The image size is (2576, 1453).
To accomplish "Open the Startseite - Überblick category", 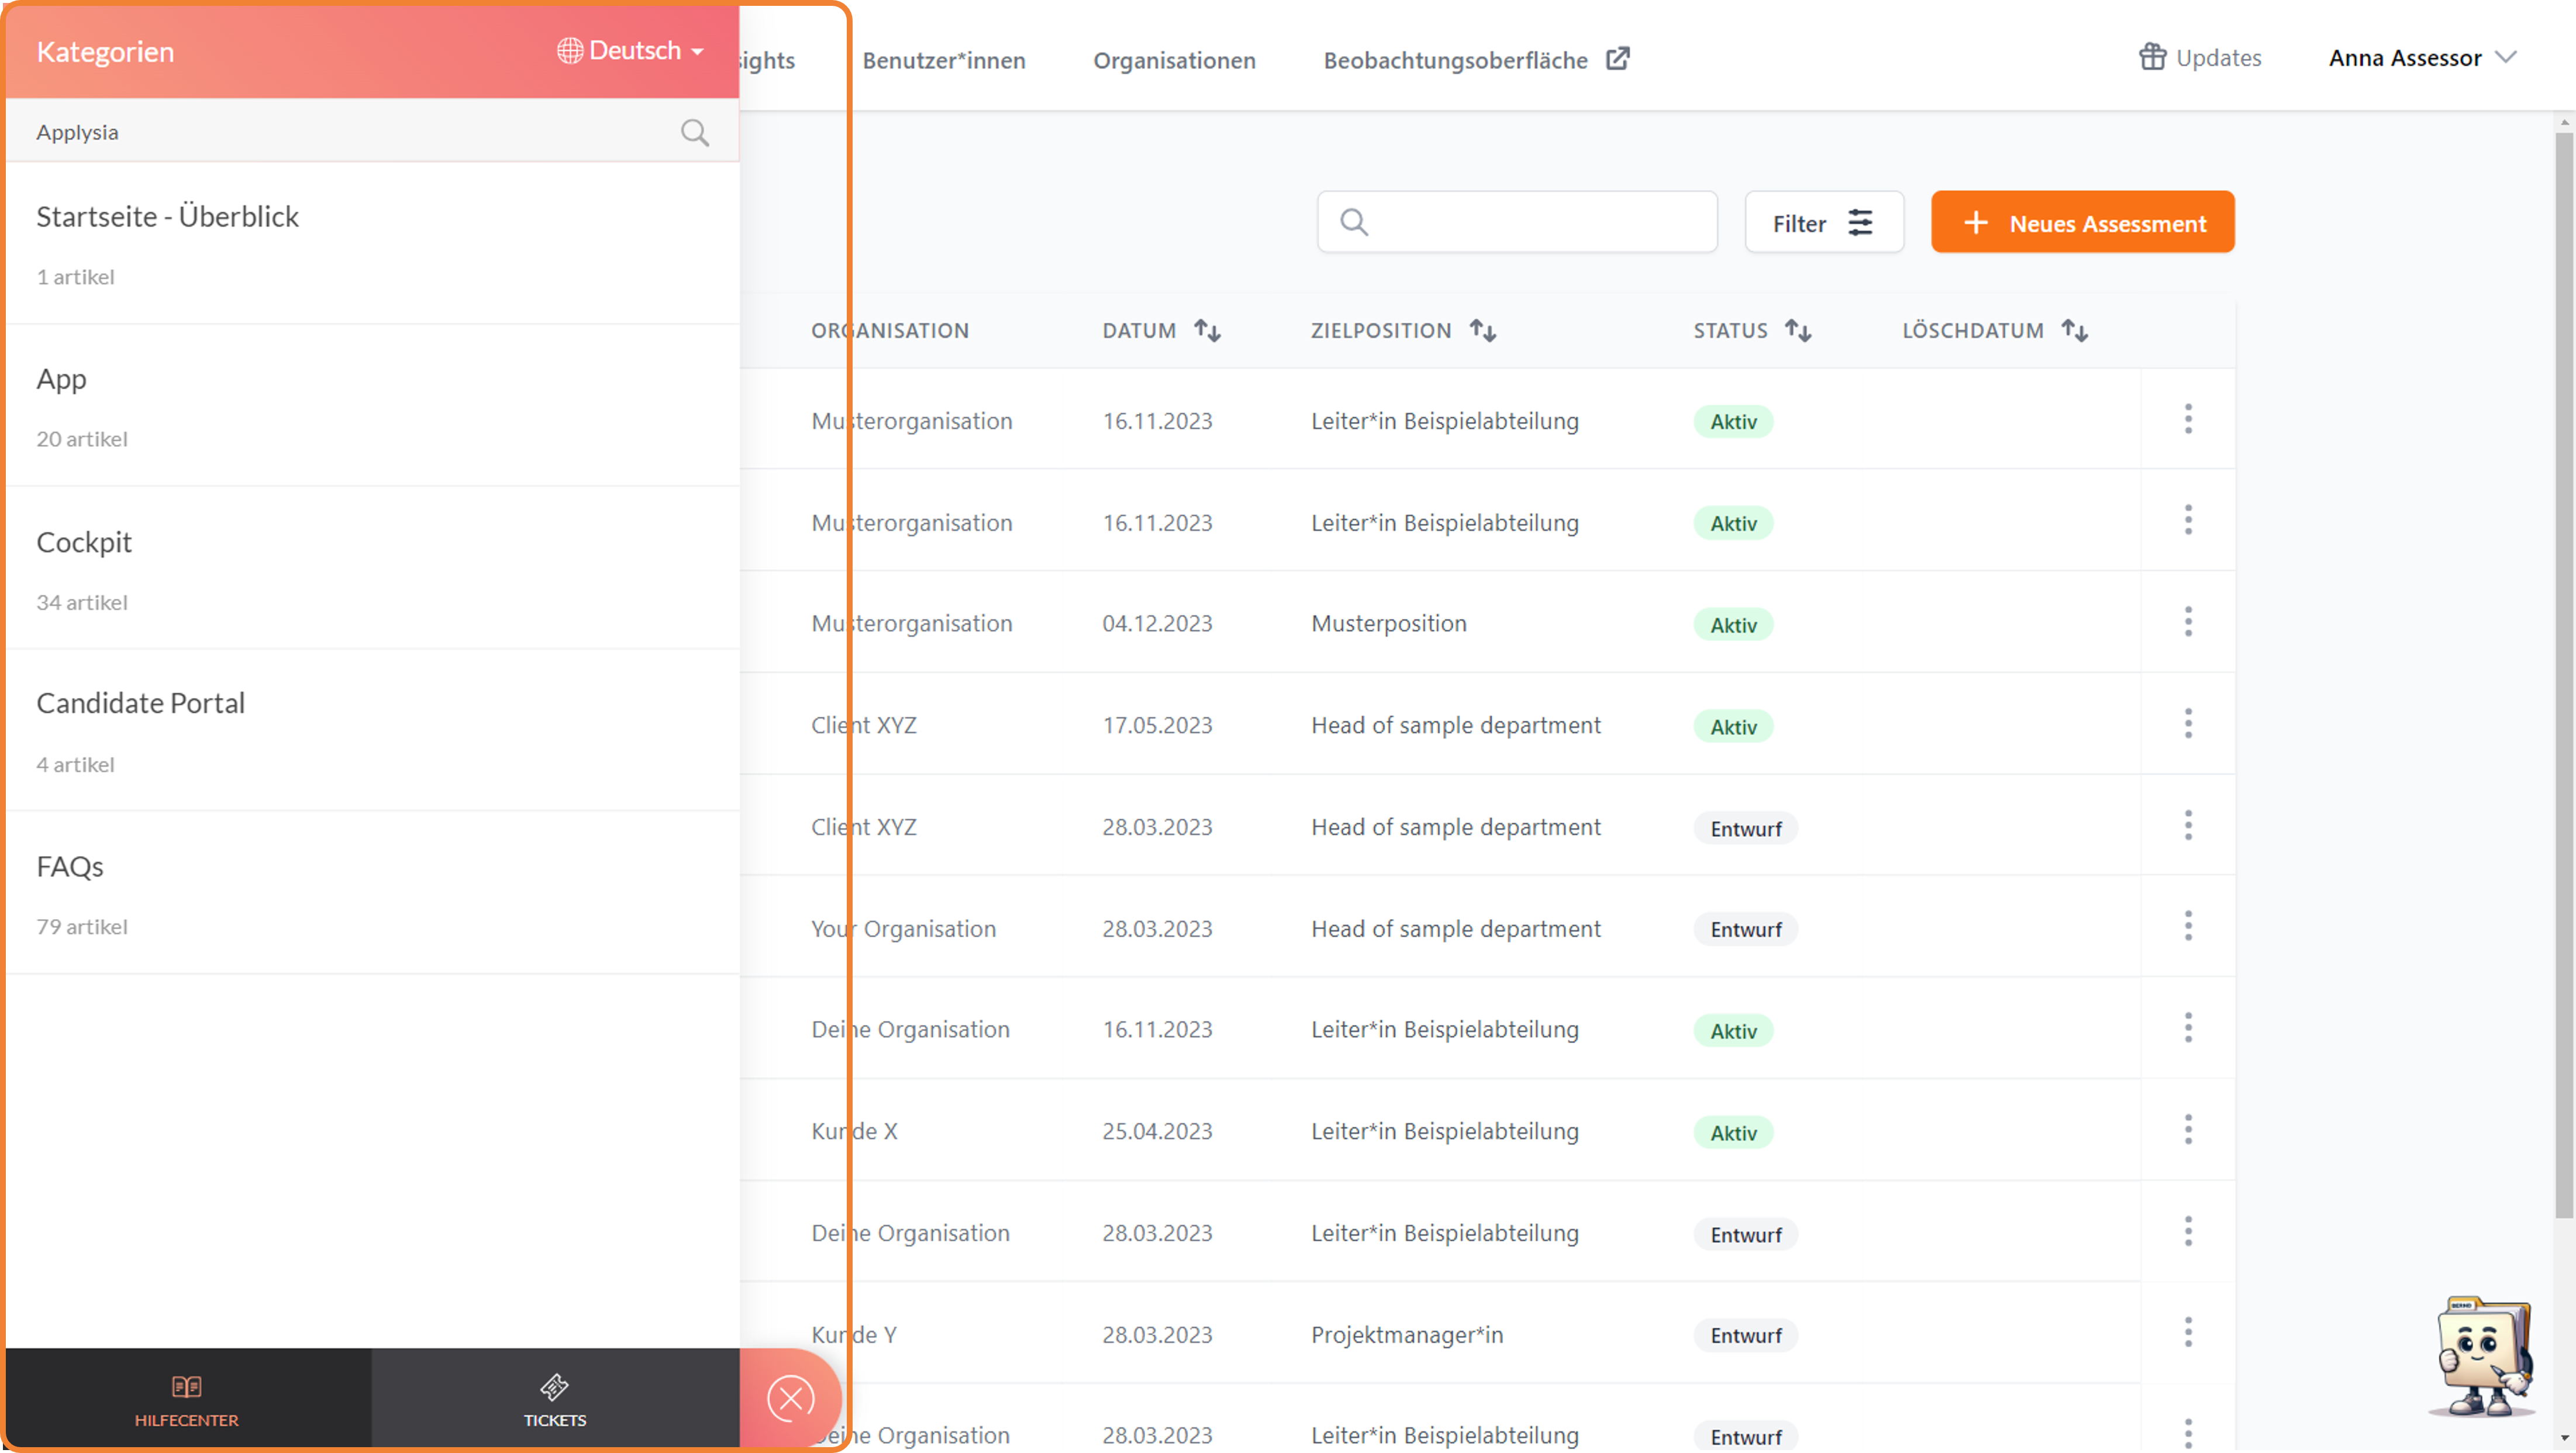I will pyautogui.click(x=372, y=244).
